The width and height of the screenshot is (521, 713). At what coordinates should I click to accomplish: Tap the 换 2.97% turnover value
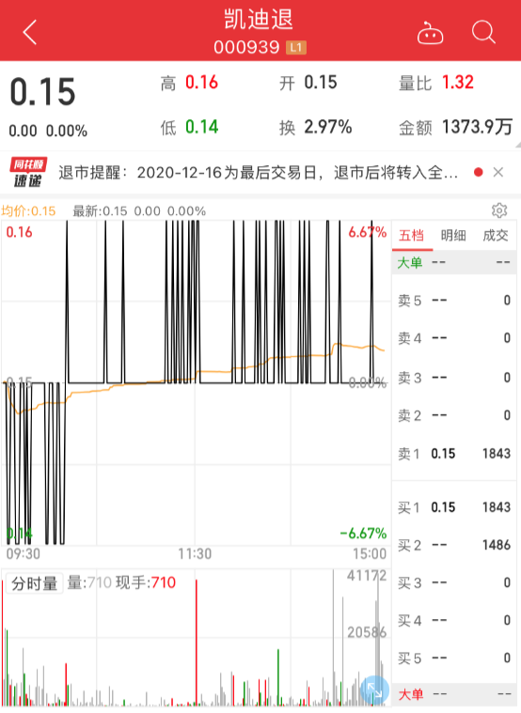pyautogui.click(x=328, y=127)
